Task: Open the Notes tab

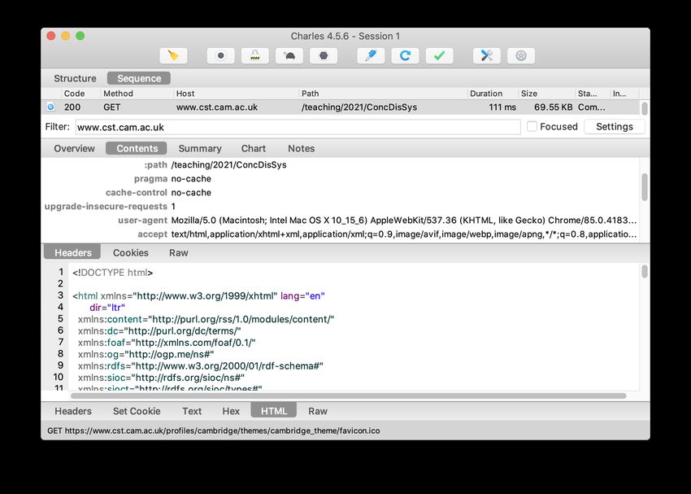Action: pos(302,149)
